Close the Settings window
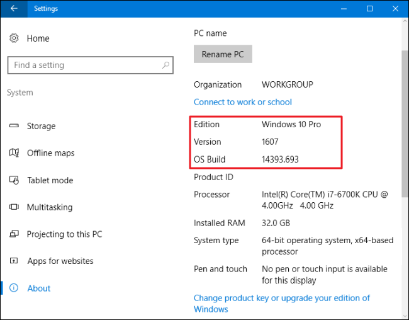 click(395, 9)
